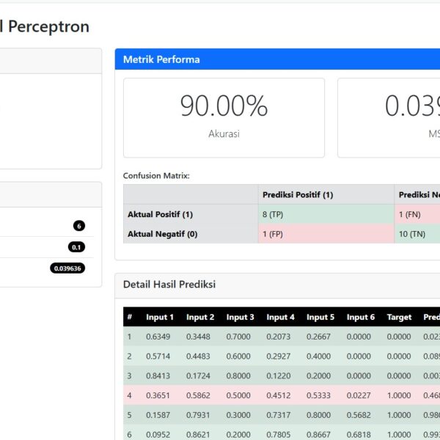Click the Aktual Positif (1) row header
Screen dimensions: 440x440
[x=191, y=214]
